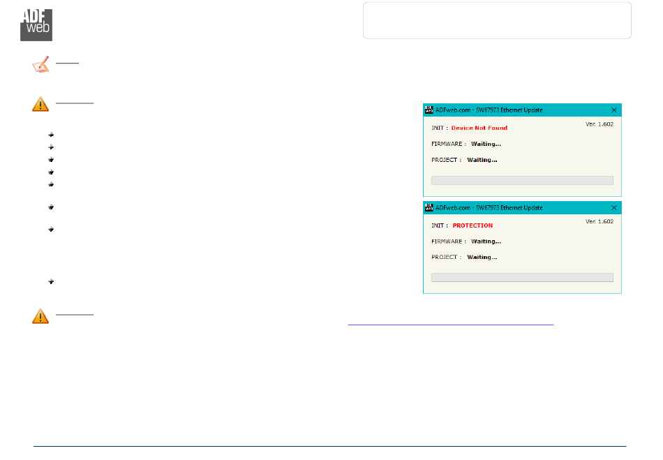Screen dimensions: 663x460
Task: Click the first bullet arrow in the list
Action: (52, 134)
